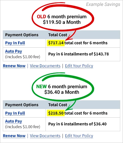Click the lower Renew Now link
123x143 pixels.
point(14,136)
